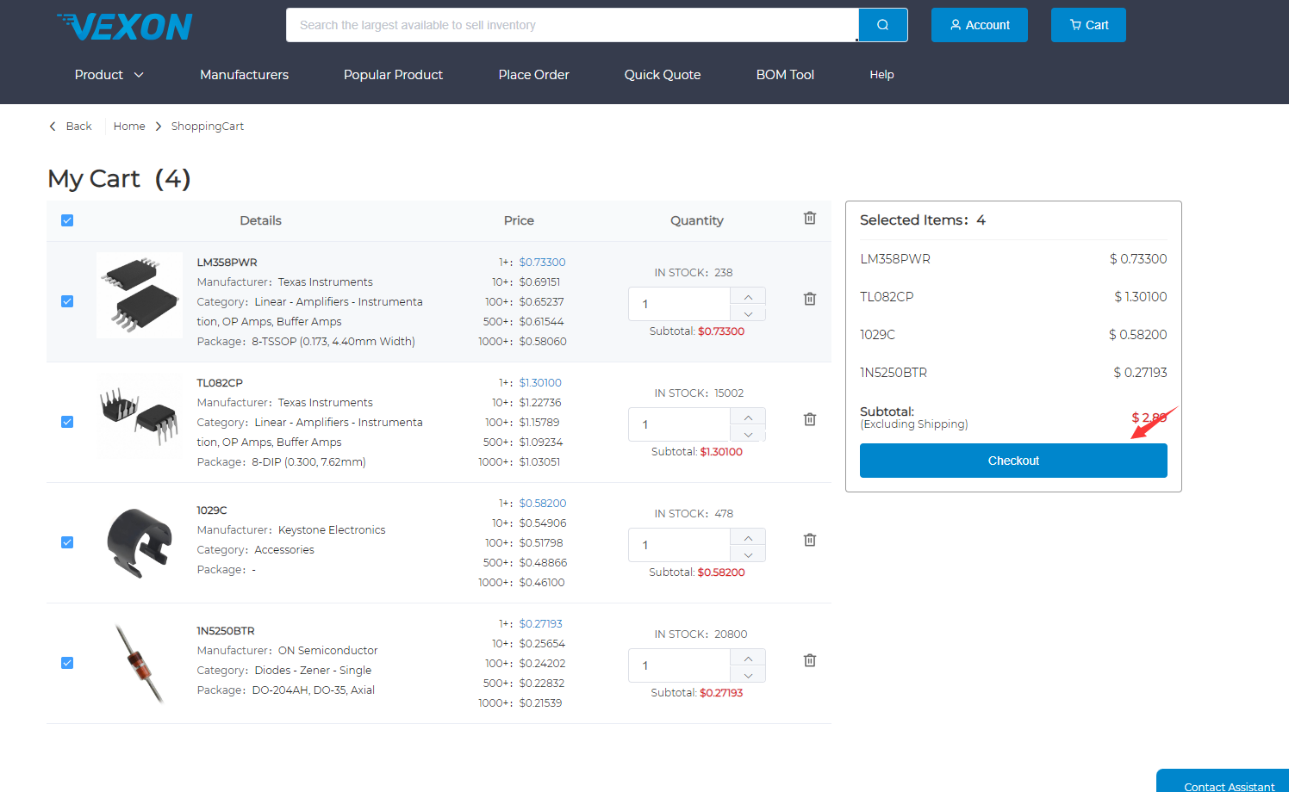Uncheck the 1029C item checkbox
Viewport: 1289px width, 792px height.
pyautogui.click(x=67, y=542)
